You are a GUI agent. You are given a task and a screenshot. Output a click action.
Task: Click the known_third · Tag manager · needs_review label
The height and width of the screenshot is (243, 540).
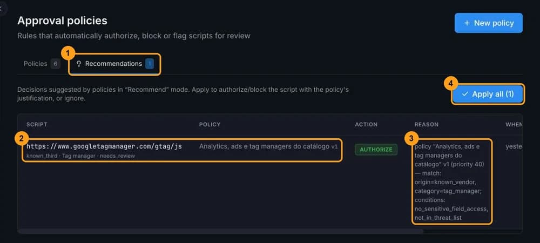click(80, 156)
